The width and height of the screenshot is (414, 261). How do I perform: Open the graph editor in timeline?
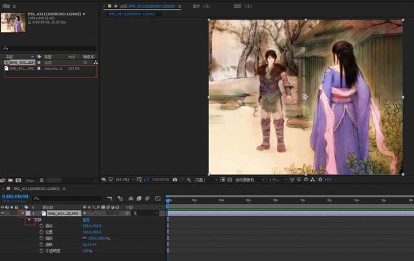click(158, 198)
